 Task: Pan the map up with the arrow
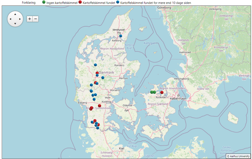15,14
